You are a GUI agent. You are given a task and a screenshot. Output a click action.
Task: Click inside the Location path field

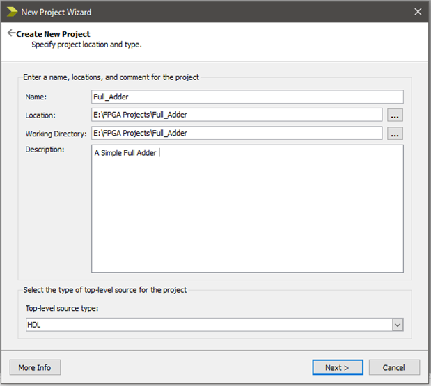tap(237, 115)
